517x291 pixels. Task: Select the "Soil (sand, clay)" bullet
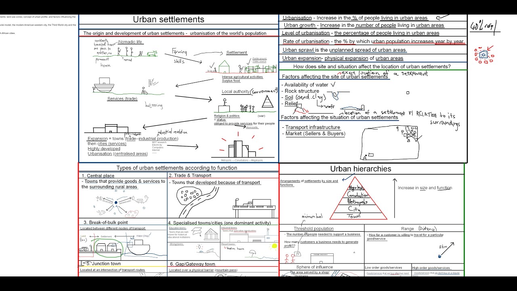click(x=305, y=97)
